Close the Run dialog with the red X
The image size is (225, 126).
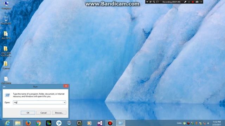click(66, 86)
